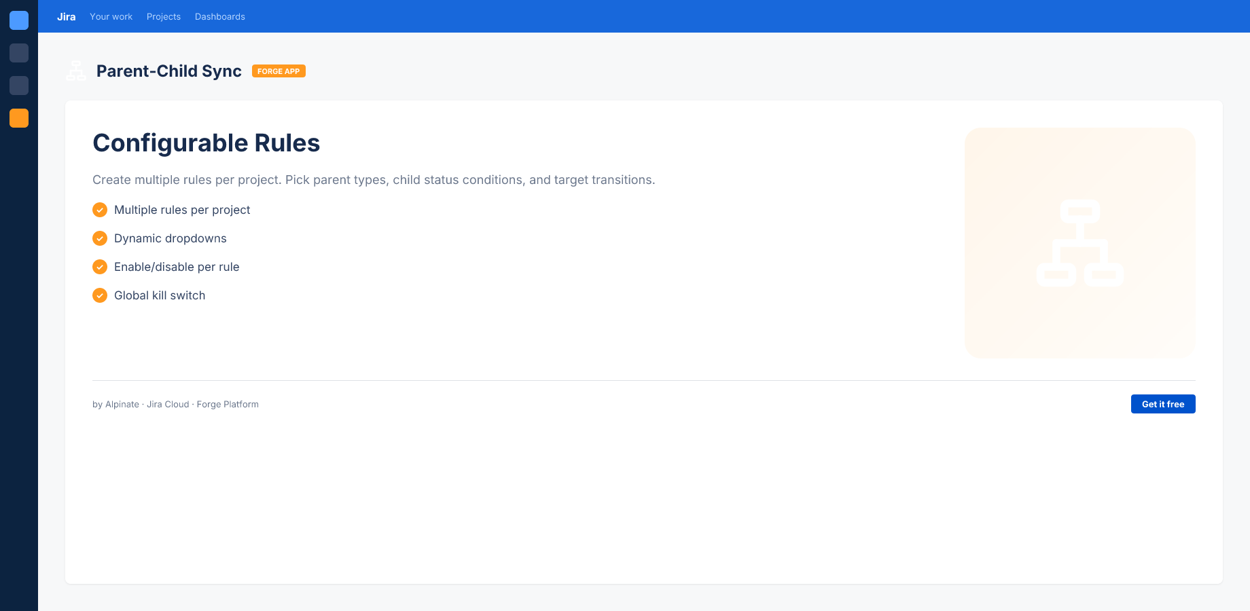1250x611 pixels.
Task: Select the Multiple rules per project text
Action: 182,210
